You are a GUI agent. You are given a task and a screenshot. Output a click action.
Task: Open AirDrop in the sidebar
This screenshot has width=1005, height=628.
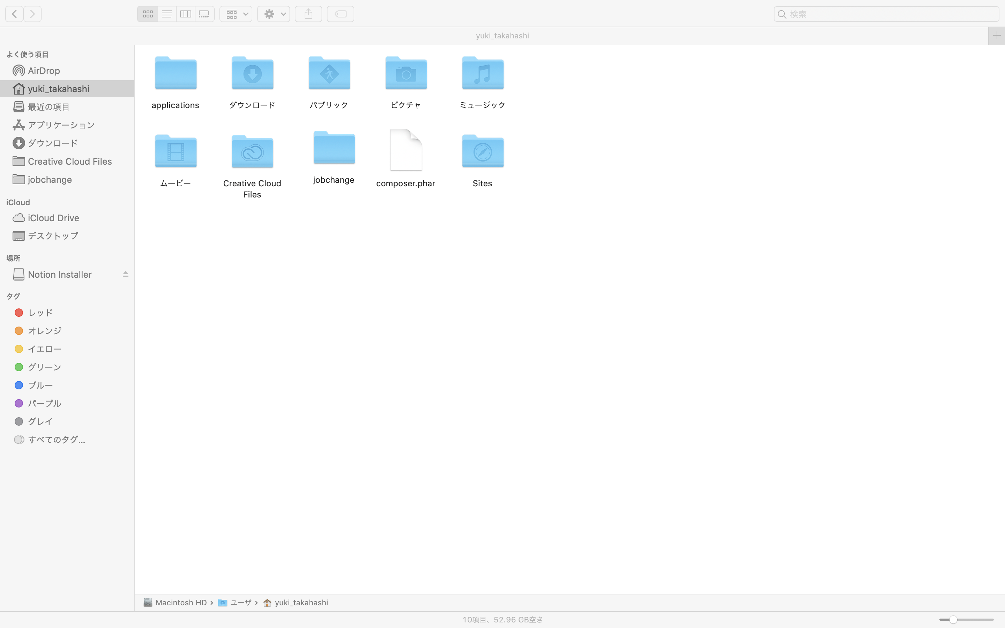pyautogui.click(x=67, y=70)
